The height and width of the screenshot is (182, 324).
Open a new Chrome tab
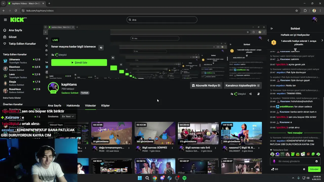click(49, 3)
